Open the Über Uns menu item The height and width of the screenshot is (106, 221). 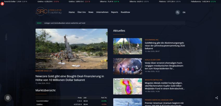click(x=81, y=12)
